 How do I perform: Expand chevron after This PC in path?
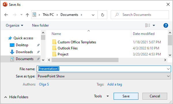click(57, 15)
